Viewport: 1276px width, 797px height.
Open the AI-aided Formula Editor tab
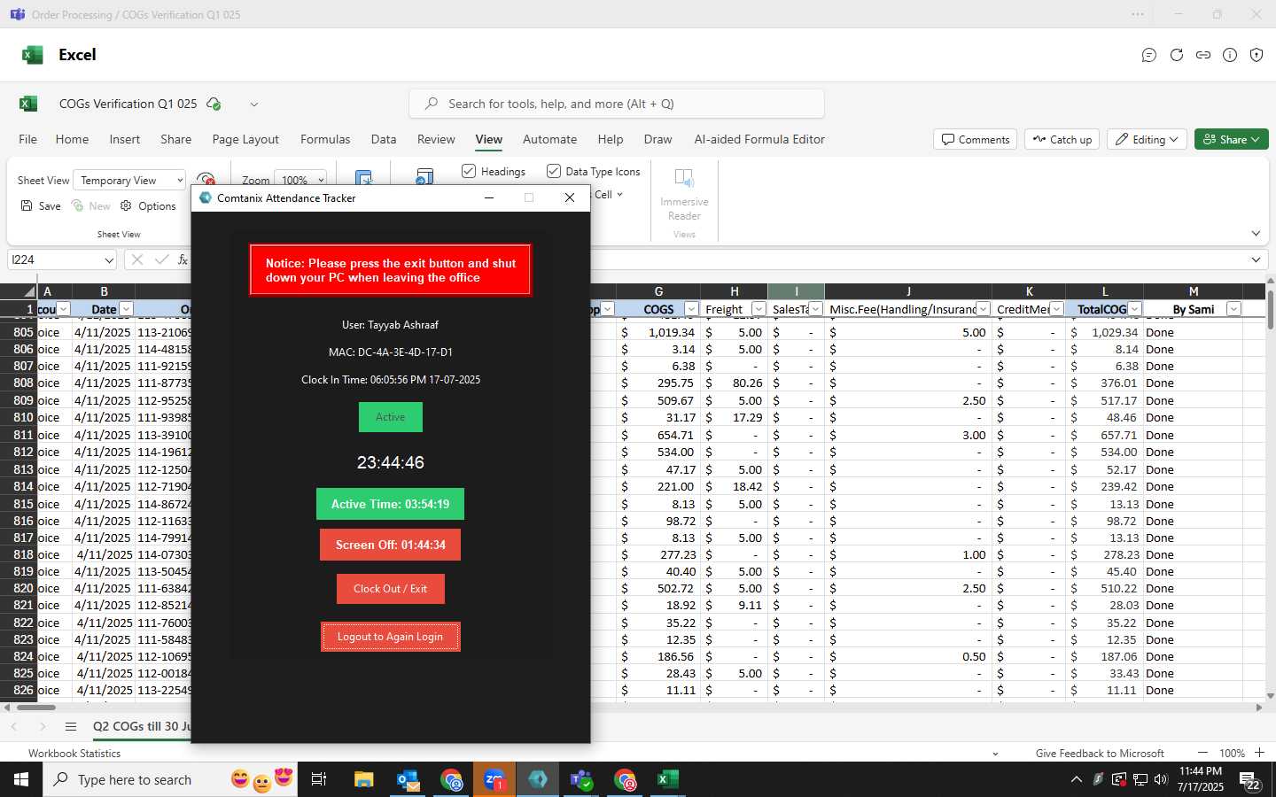[759, 139]
